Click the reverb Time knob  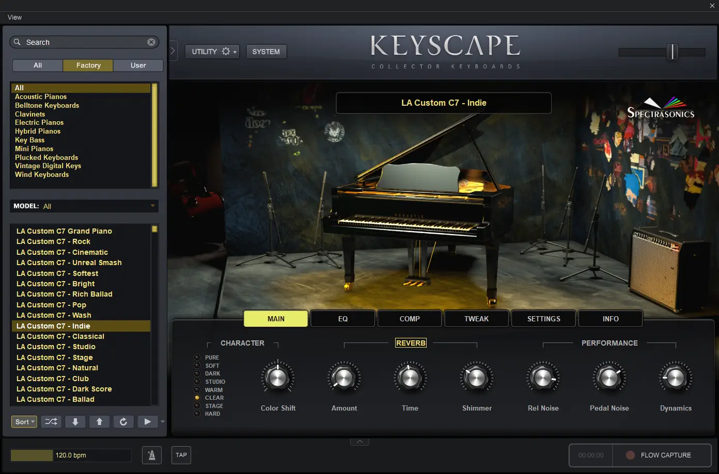click(x=410, y=378)
